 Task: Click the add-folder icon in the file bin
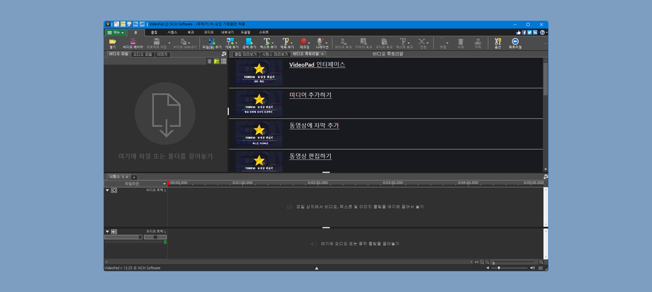[x=217, y=61]
